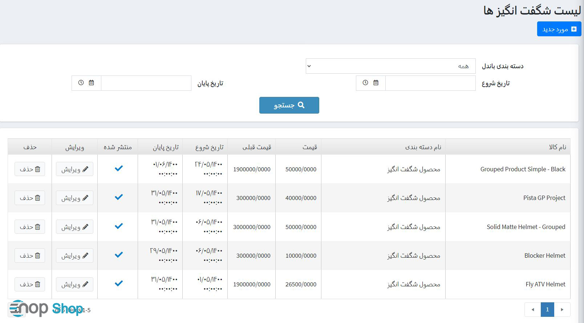
Task: Delete the Blocker Helmet row
Action: point(30,255)
